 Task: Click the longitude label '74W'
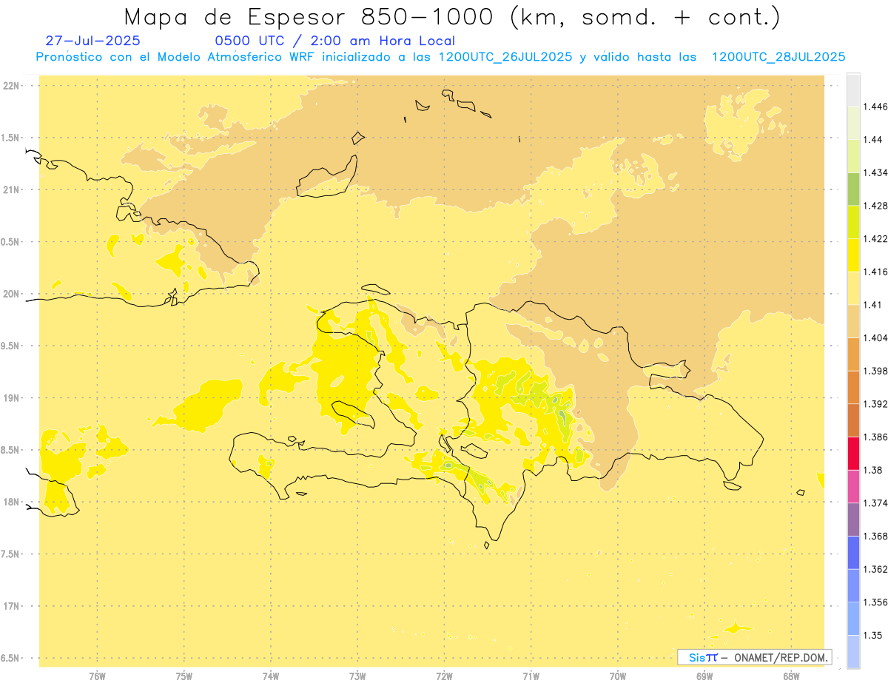coord(271,676)
